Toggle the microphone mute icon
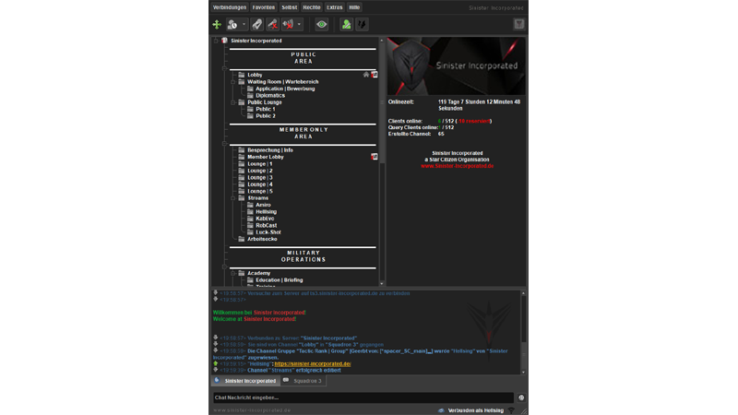 [272, 24]
